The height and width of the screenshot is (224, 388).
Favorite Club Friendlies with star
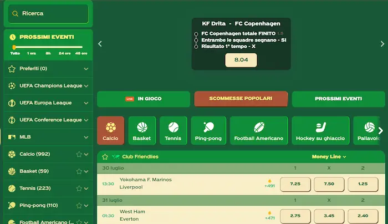click(105, 157)
